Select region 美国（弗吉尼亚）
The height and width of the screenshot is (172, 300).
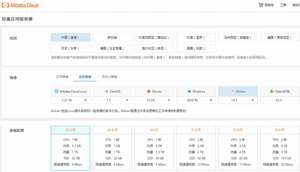[x=280, y=37]
